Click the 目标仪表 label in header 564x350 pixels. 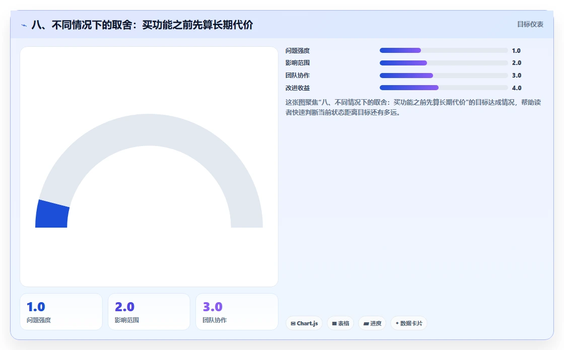click(530, 25)
